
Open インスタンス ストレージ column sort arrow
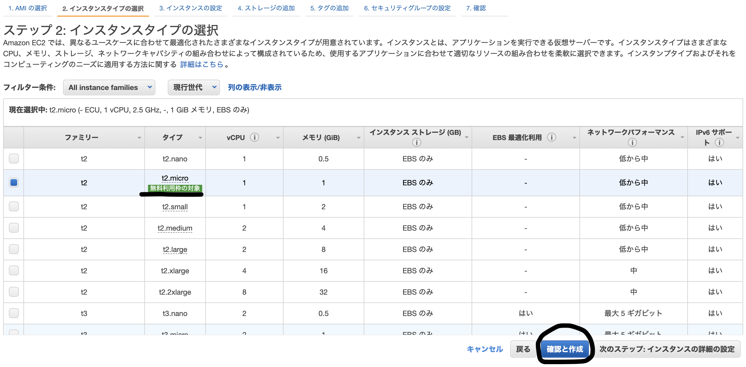pyautogui.click(x=467, y=138)
